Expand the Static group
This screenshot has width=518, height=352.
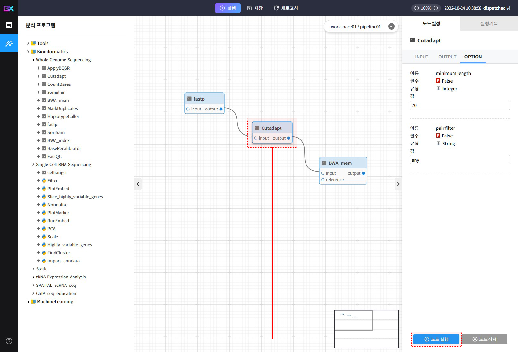[x=33, y=269]
